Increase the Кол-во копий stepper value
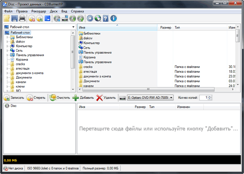244x174 pixels. (x=210, y=96)
